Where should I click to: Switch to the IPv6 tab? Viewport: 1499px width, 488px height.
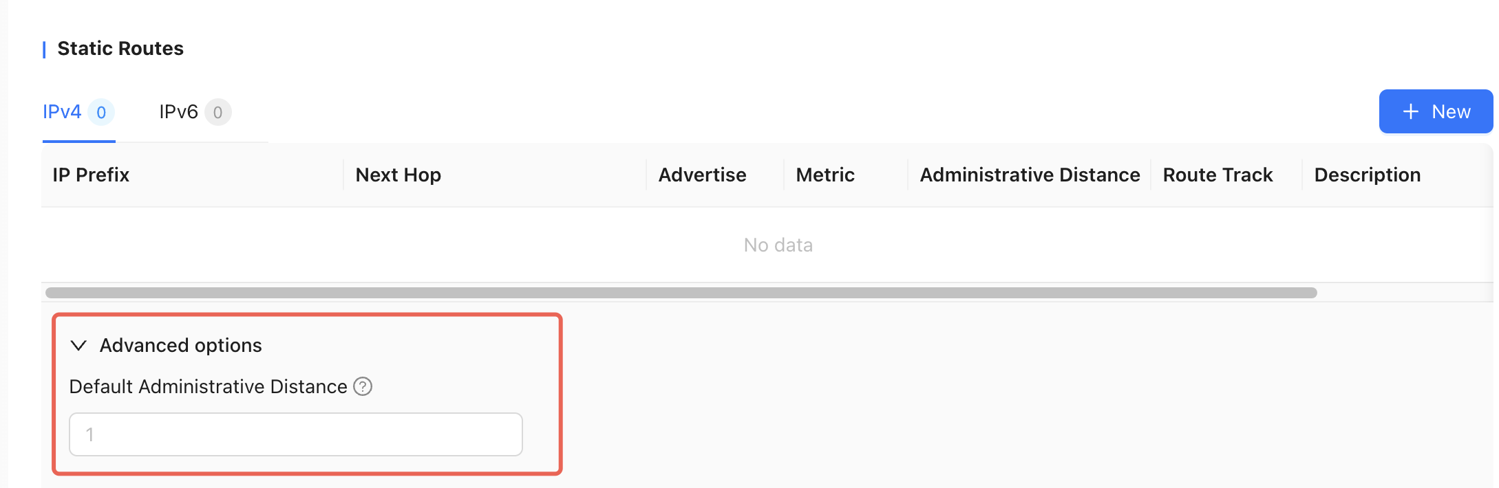[x=178, y=111]
